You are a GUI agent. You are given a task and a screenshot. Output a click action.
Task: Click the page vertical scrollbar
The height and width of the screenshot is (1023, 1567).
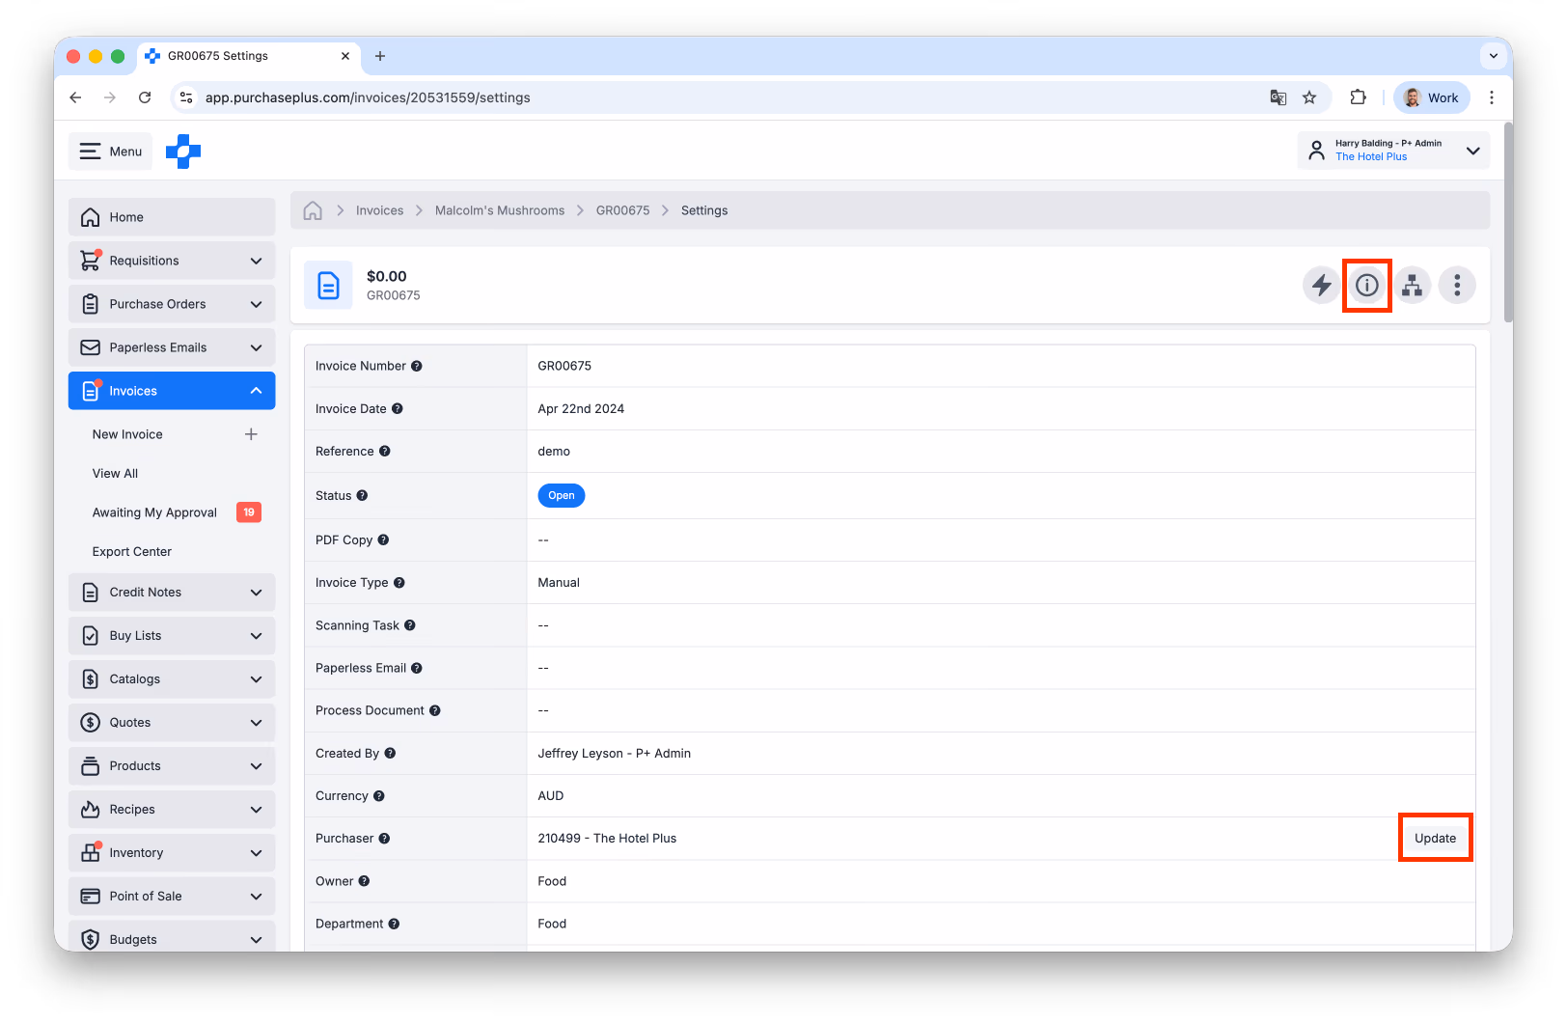(x=1508, y=224)
